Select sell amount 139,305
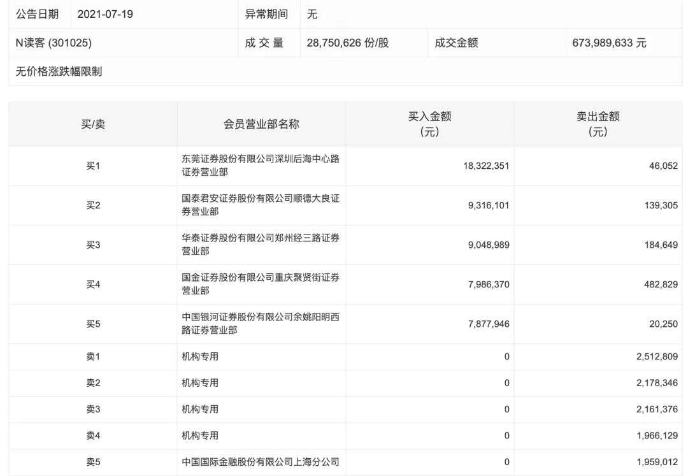Image resolution: width=688 pixels, height=476 pixels. pyautogui.click(x=661, y=205)
